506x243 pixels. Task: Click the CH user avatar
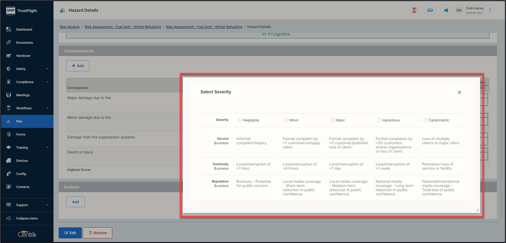click(x=459, y=10)
